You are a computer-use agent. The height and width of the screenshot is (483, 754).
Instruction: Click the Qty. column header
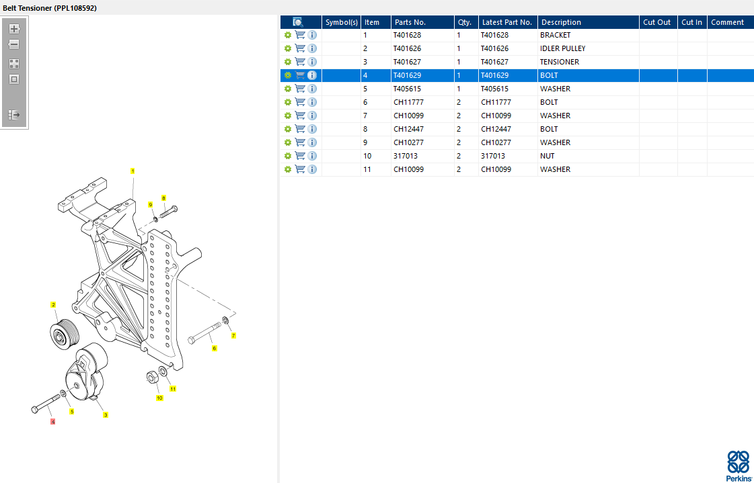pos(466,22)
